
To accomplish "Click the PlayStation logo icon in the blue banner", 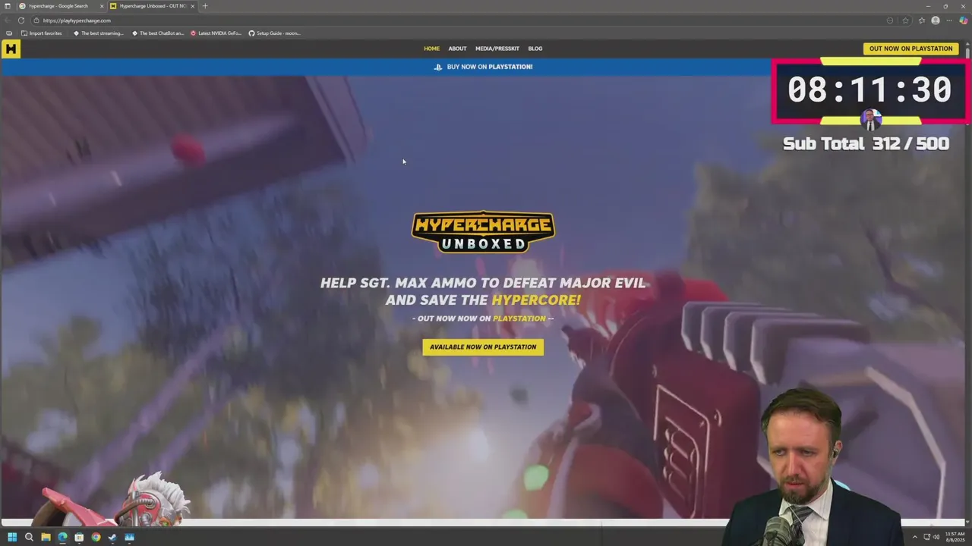I will (437, 67).
